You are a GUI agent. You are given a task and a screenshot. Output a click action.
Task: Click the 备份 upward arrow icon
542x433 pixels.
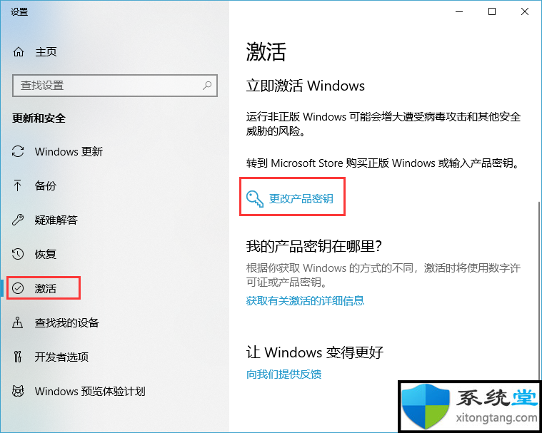pyautogui.click(x=17, y=185)
